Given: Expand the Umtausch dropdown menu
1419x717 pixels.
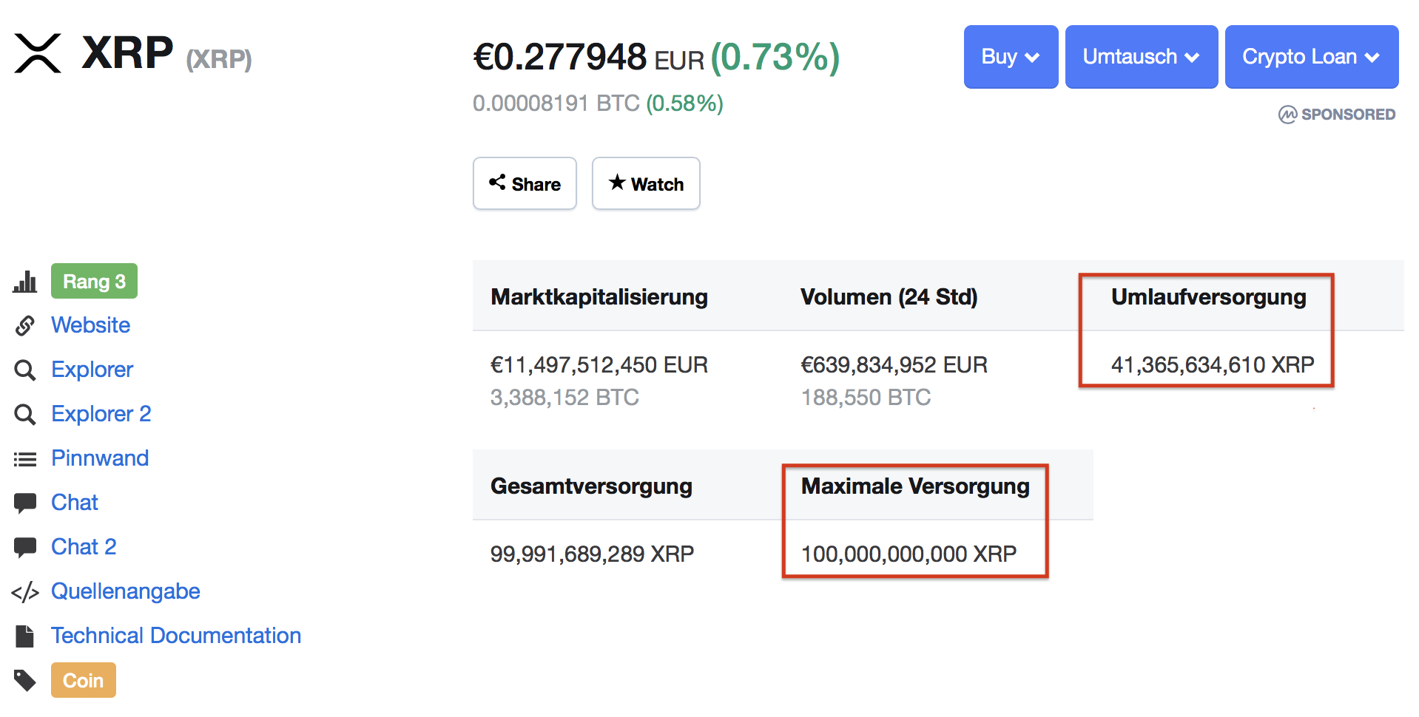Looking at the screenshot, I should point(1141,57).
